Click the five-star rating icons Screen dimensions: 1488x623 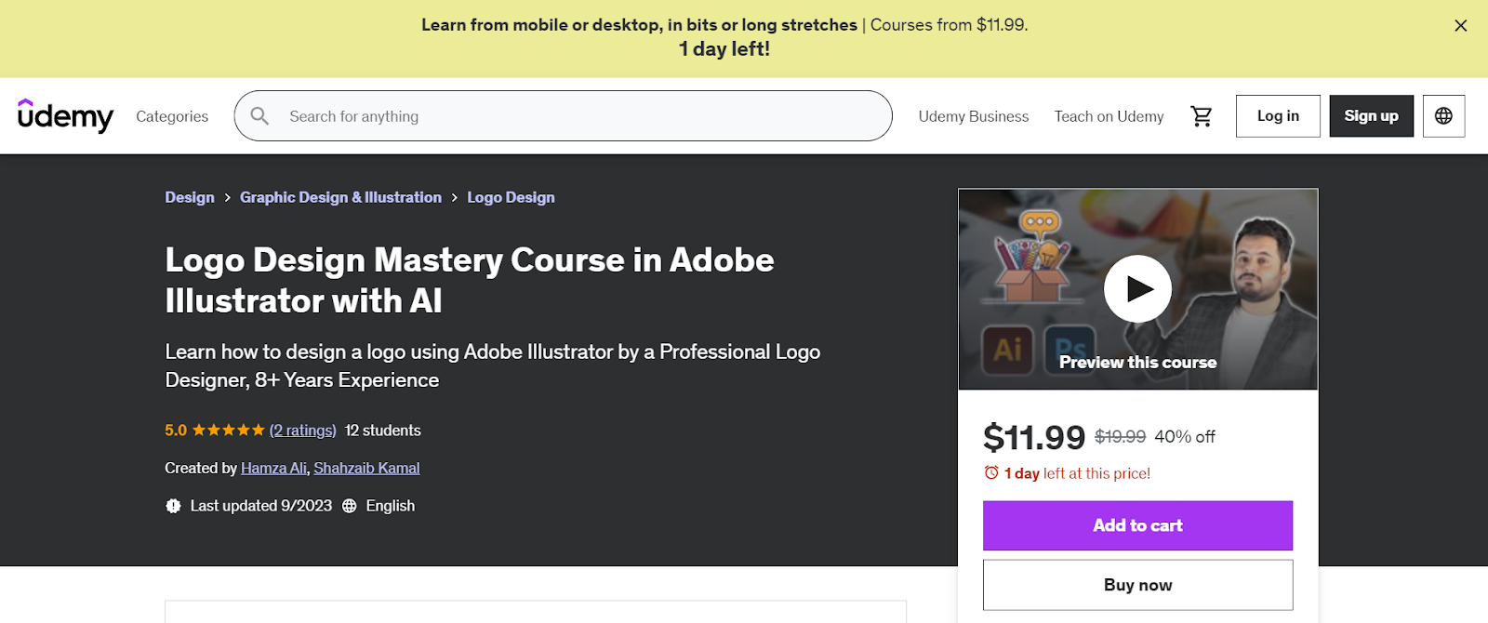coord(229,431)
